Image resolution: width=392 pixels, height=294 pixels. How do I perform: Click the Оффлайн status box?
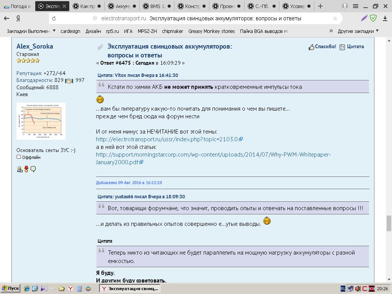click(x=19, y=157)
